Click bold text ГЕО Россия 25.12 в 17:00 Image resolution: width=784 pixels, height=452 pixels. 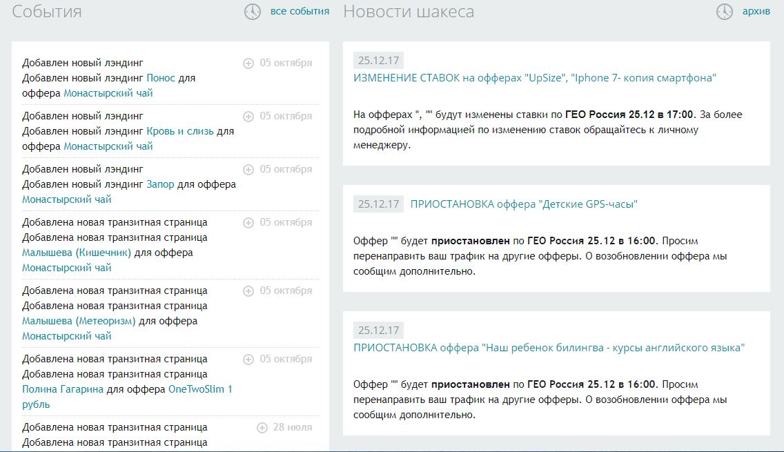click(629, 115)
